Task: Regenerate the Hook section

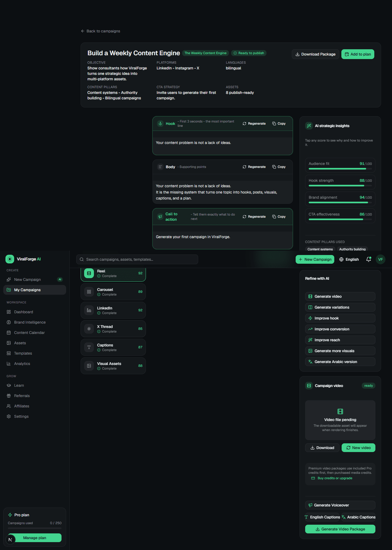Action: tap(254, 124)
